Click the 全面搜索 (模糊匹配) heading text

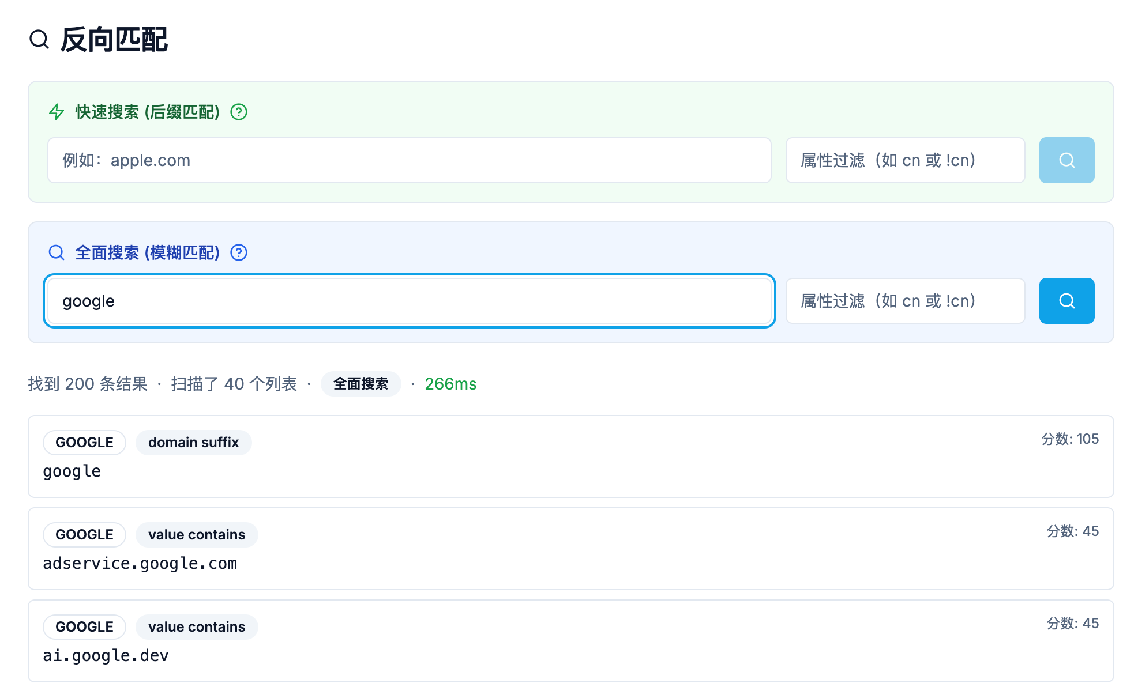pyautogui.click(x=148, y=252)
